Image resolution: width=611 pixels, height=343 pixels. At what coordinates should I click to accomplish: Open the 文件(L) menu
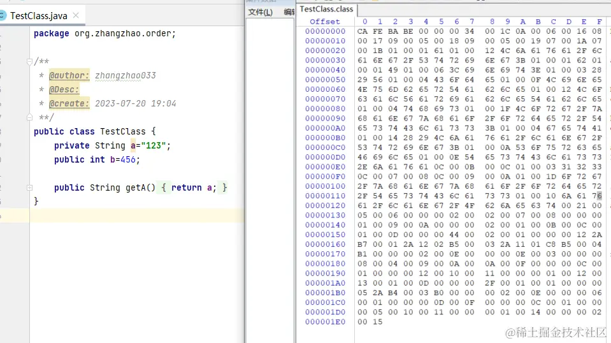pos(261,12)
